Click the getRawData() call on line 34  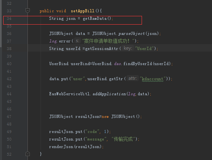97,19
